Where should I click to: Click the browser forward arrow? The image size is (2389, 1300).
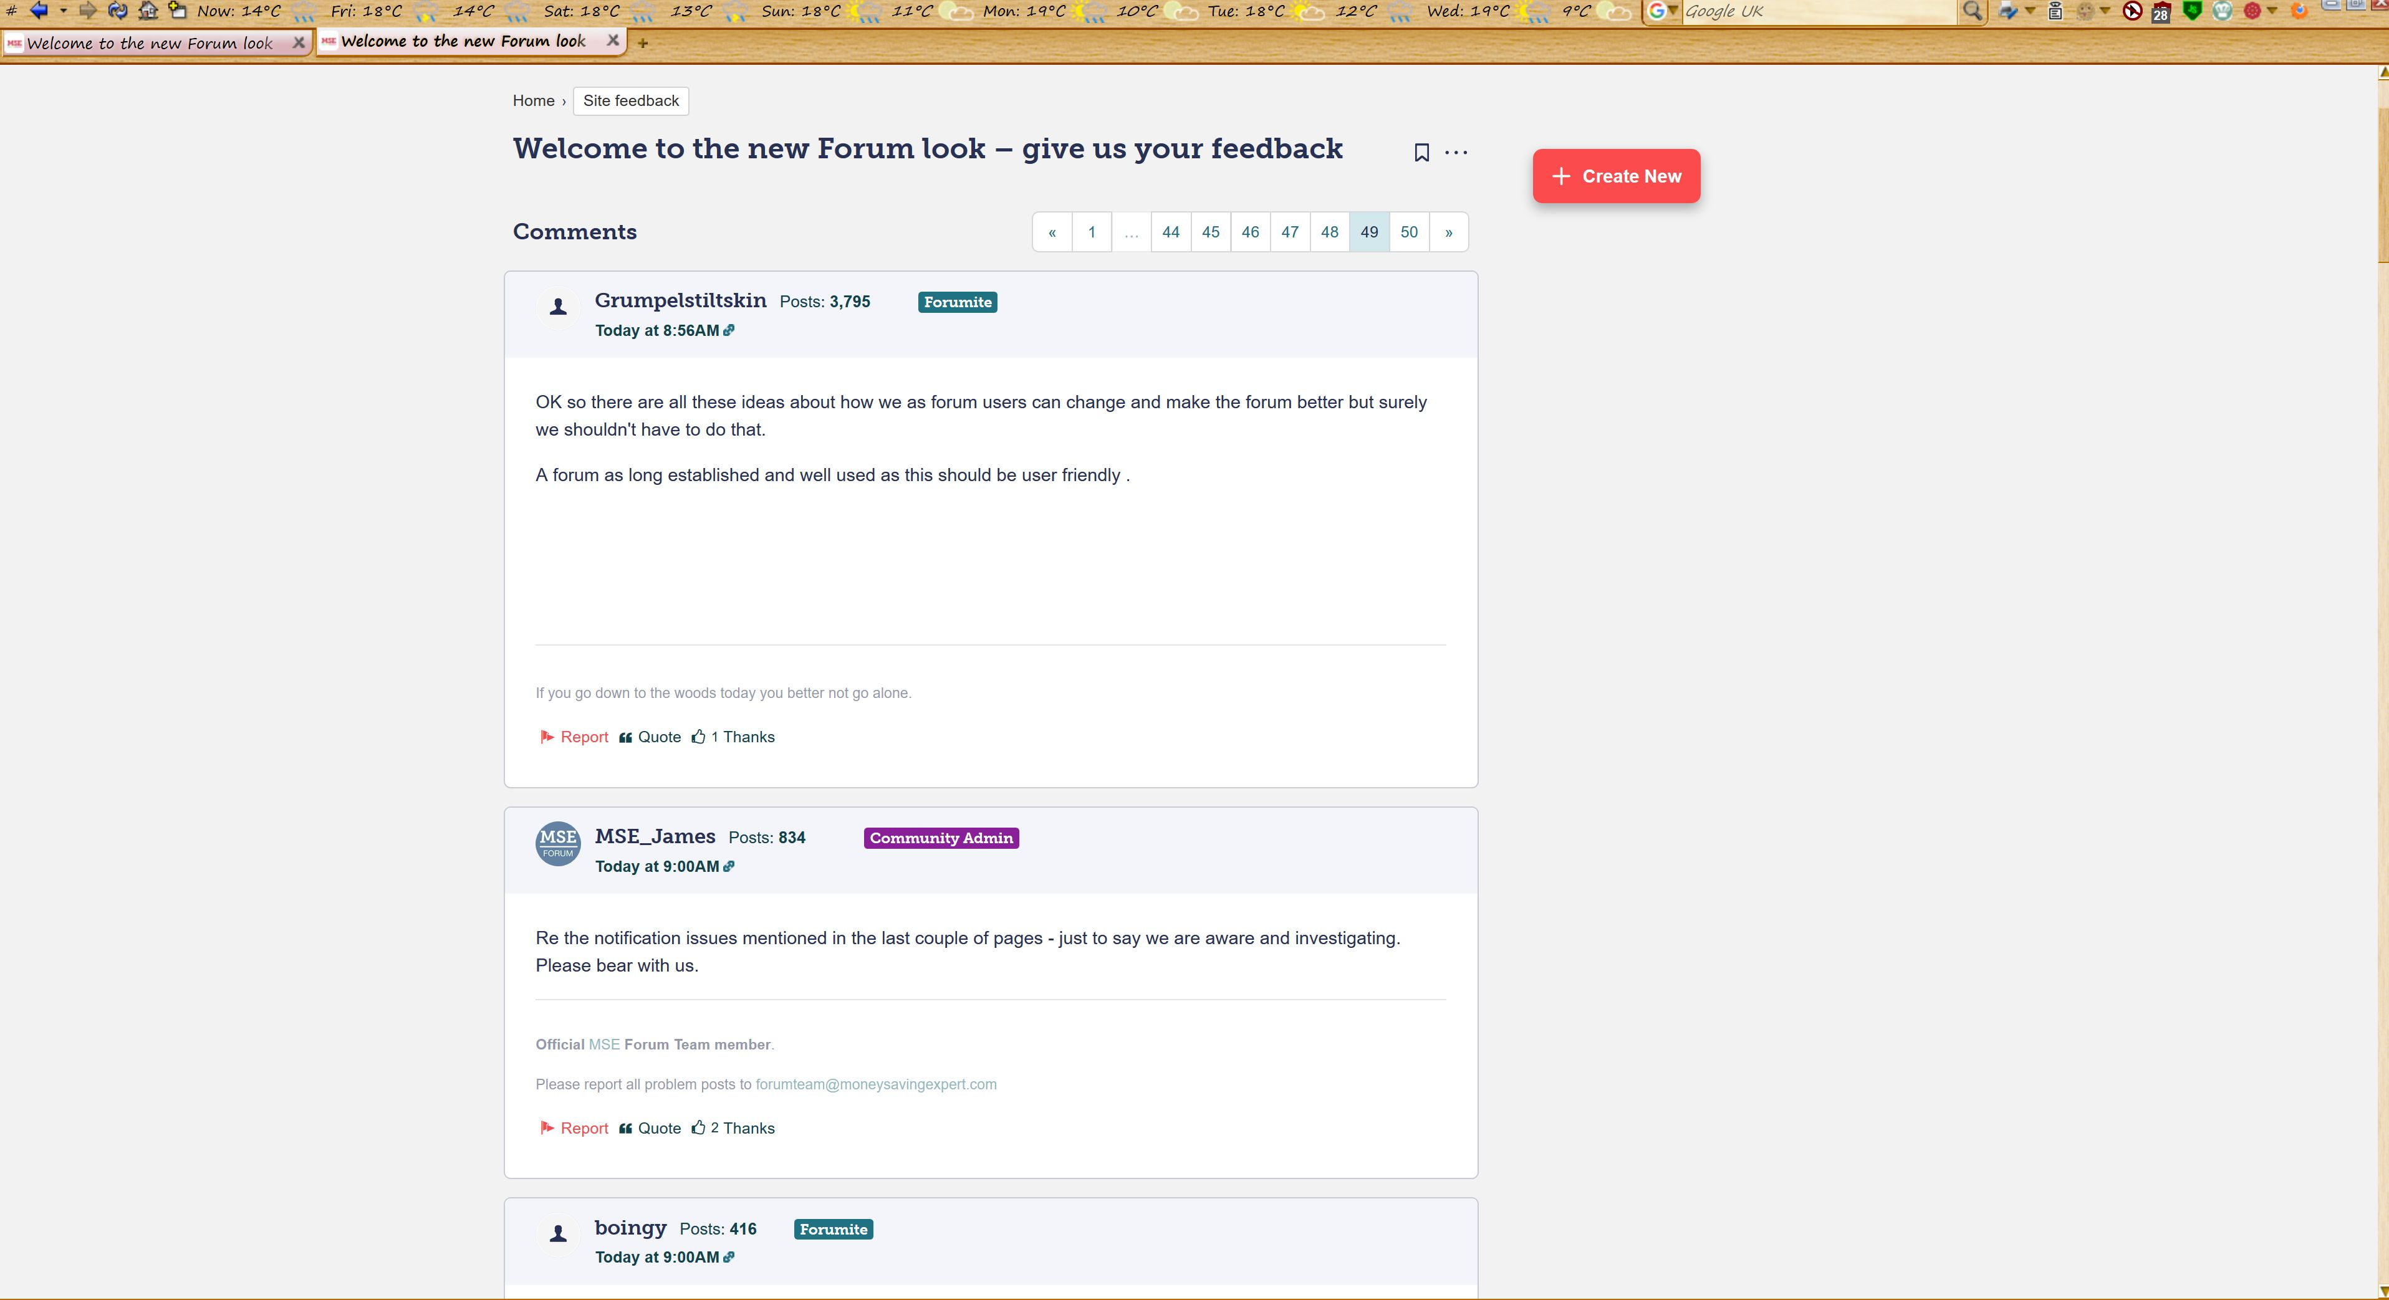pos(87,11)
